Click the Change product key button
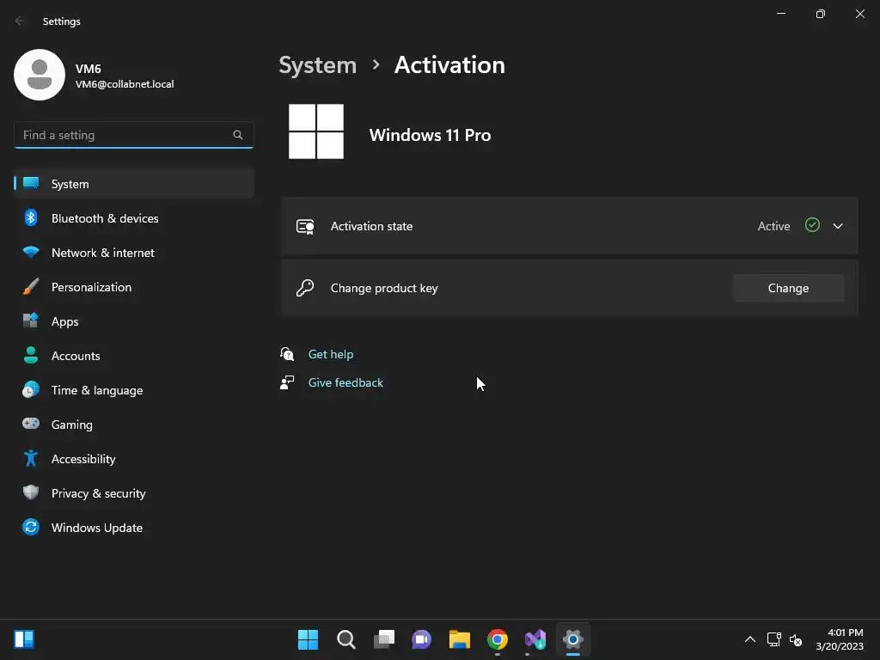The image size is (880, 660). point(789,288)
